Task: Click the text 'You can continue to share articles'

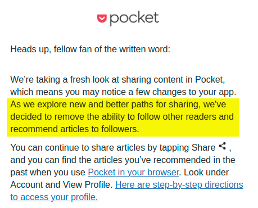Action: click(x=79, y=147)
